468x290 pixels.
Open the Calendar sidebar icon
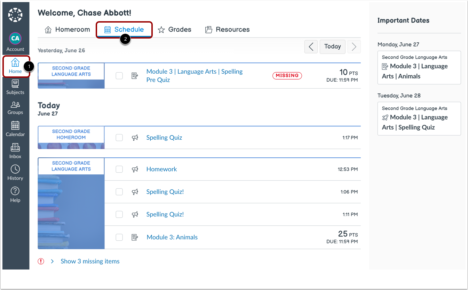(15, 129)
